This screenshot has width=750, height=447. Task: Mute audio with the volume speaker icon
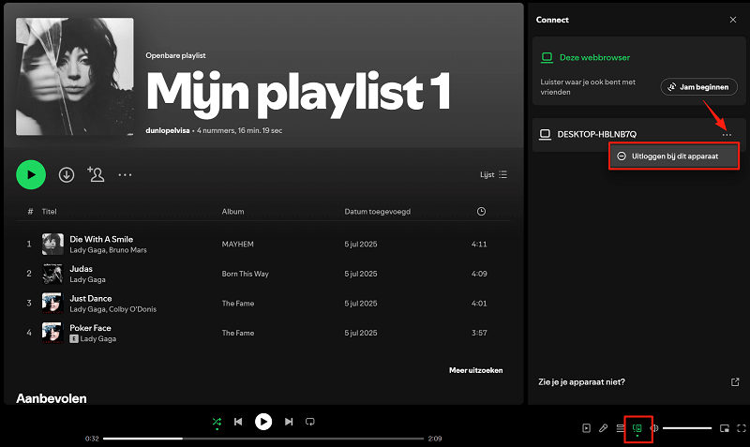653,428
